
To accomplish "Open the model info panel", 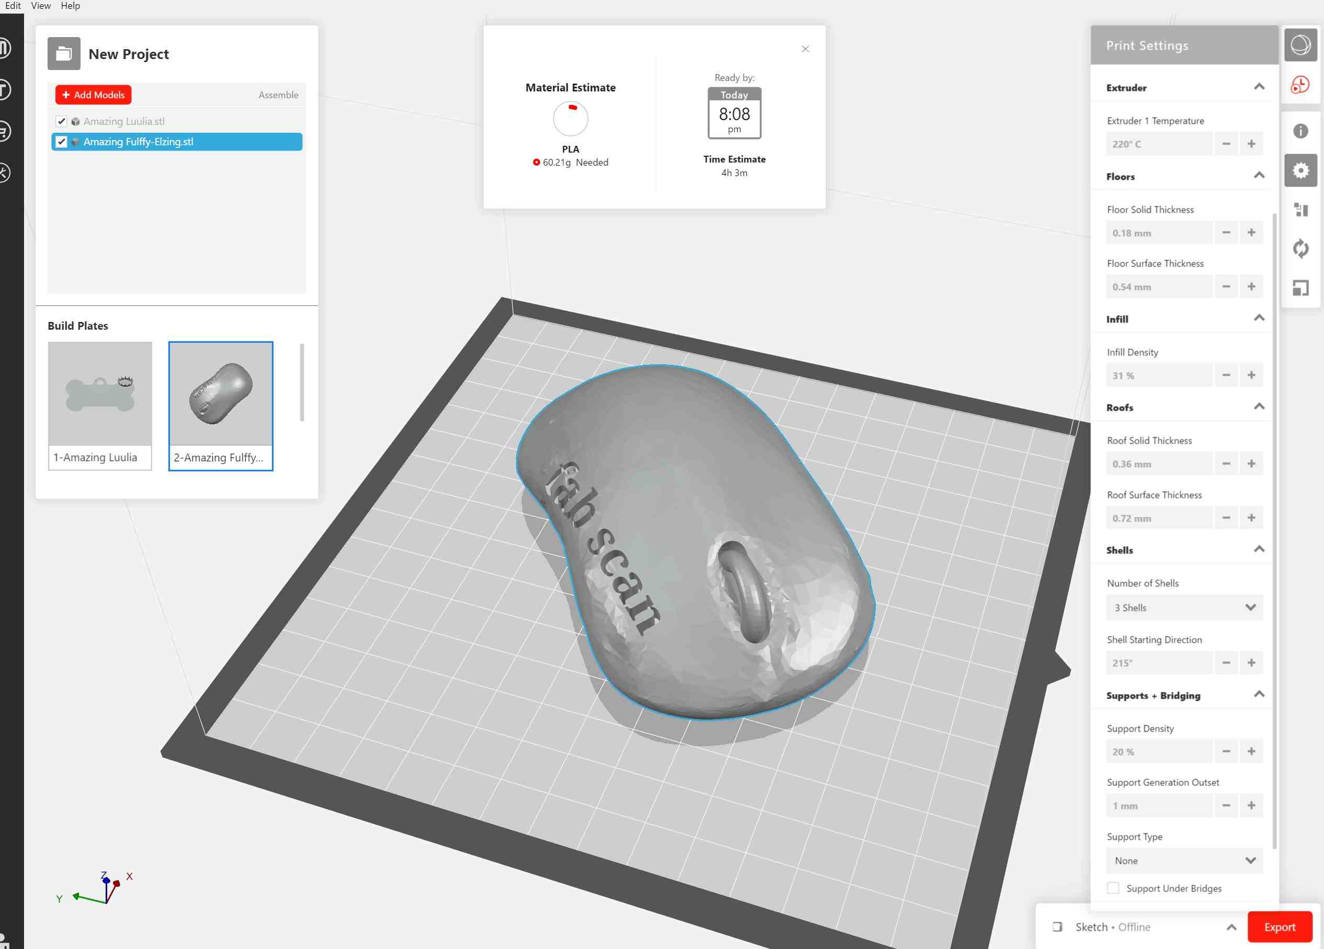I will click(x=1300, y=132).
